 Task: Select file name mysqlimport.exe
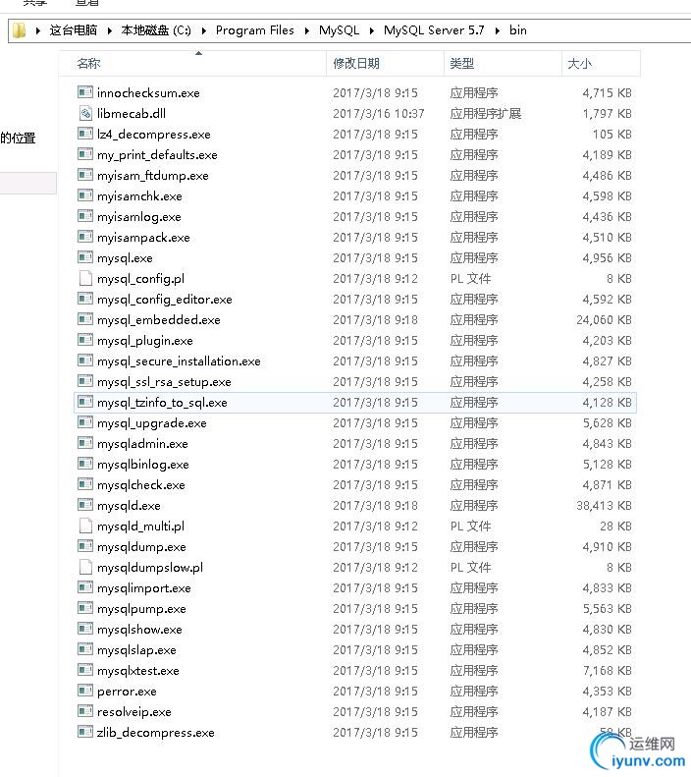tap(144, 587)
